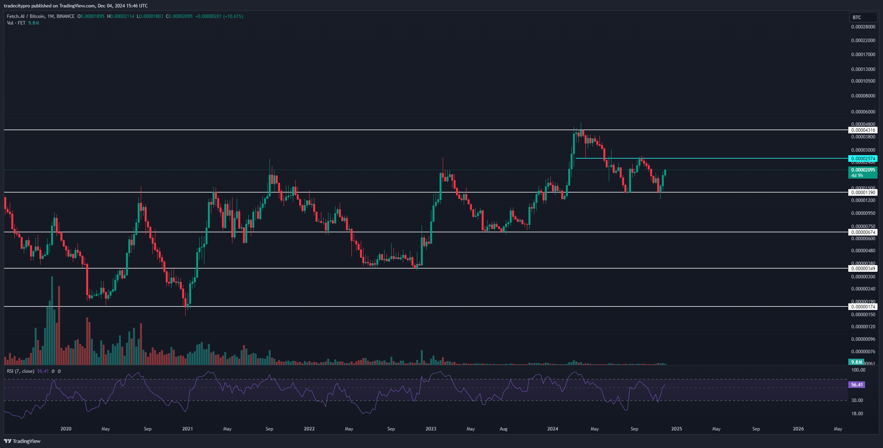The height and width of the screenshot is (448, 883).
Task: Click the purple 56.41 RSI axis label
Action: coord(857,384)
